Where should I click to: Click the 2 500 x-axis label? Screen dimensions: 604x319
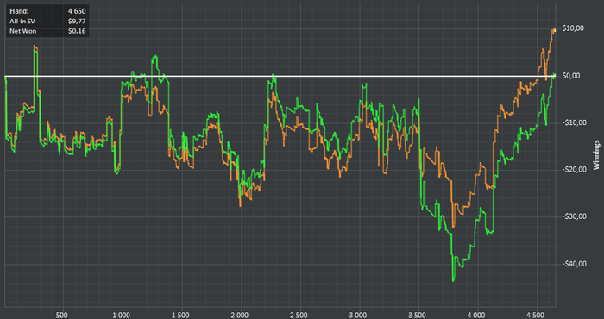(x=299, y=315)
